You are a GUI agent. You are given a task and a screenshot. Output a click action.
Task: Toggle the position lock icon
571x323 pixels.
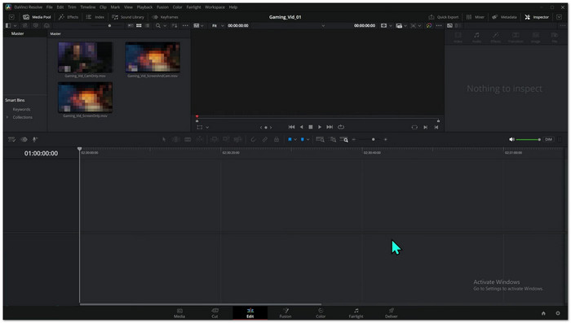(277, 139)
